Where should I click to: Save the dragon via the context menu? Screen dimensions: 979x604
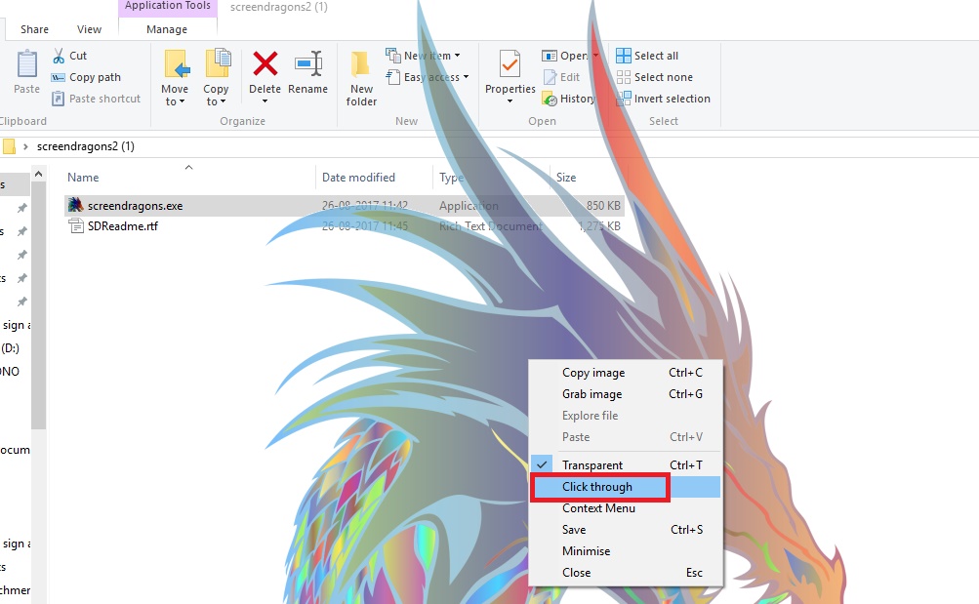click(573, 529)
